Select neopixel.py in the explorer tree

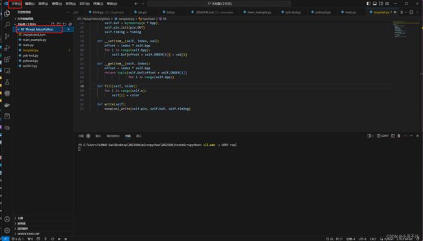coord(43,50)
